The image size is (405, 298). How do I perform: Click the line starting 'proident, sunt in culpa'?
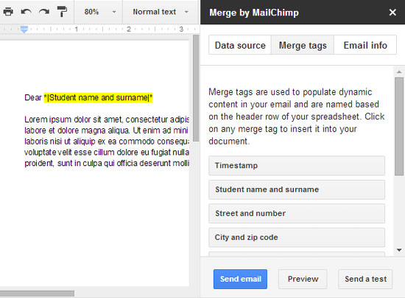pos(107,163)
